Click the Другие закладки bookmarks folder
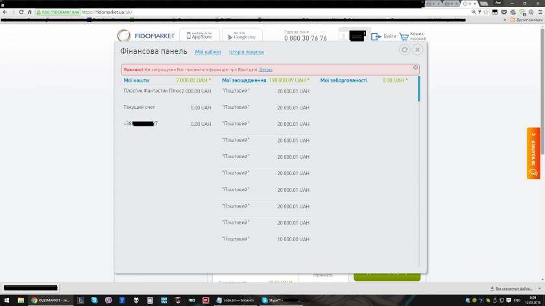Image resolution: width=545 pixels, height=306 pixels. pyautogui.click(x=526, y=20)
